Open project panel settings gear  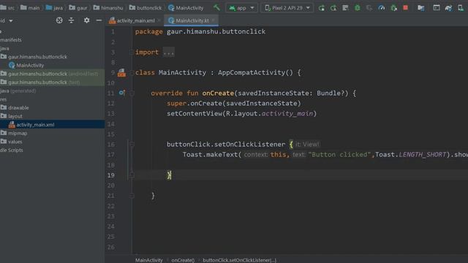click(x=86, y=20)
